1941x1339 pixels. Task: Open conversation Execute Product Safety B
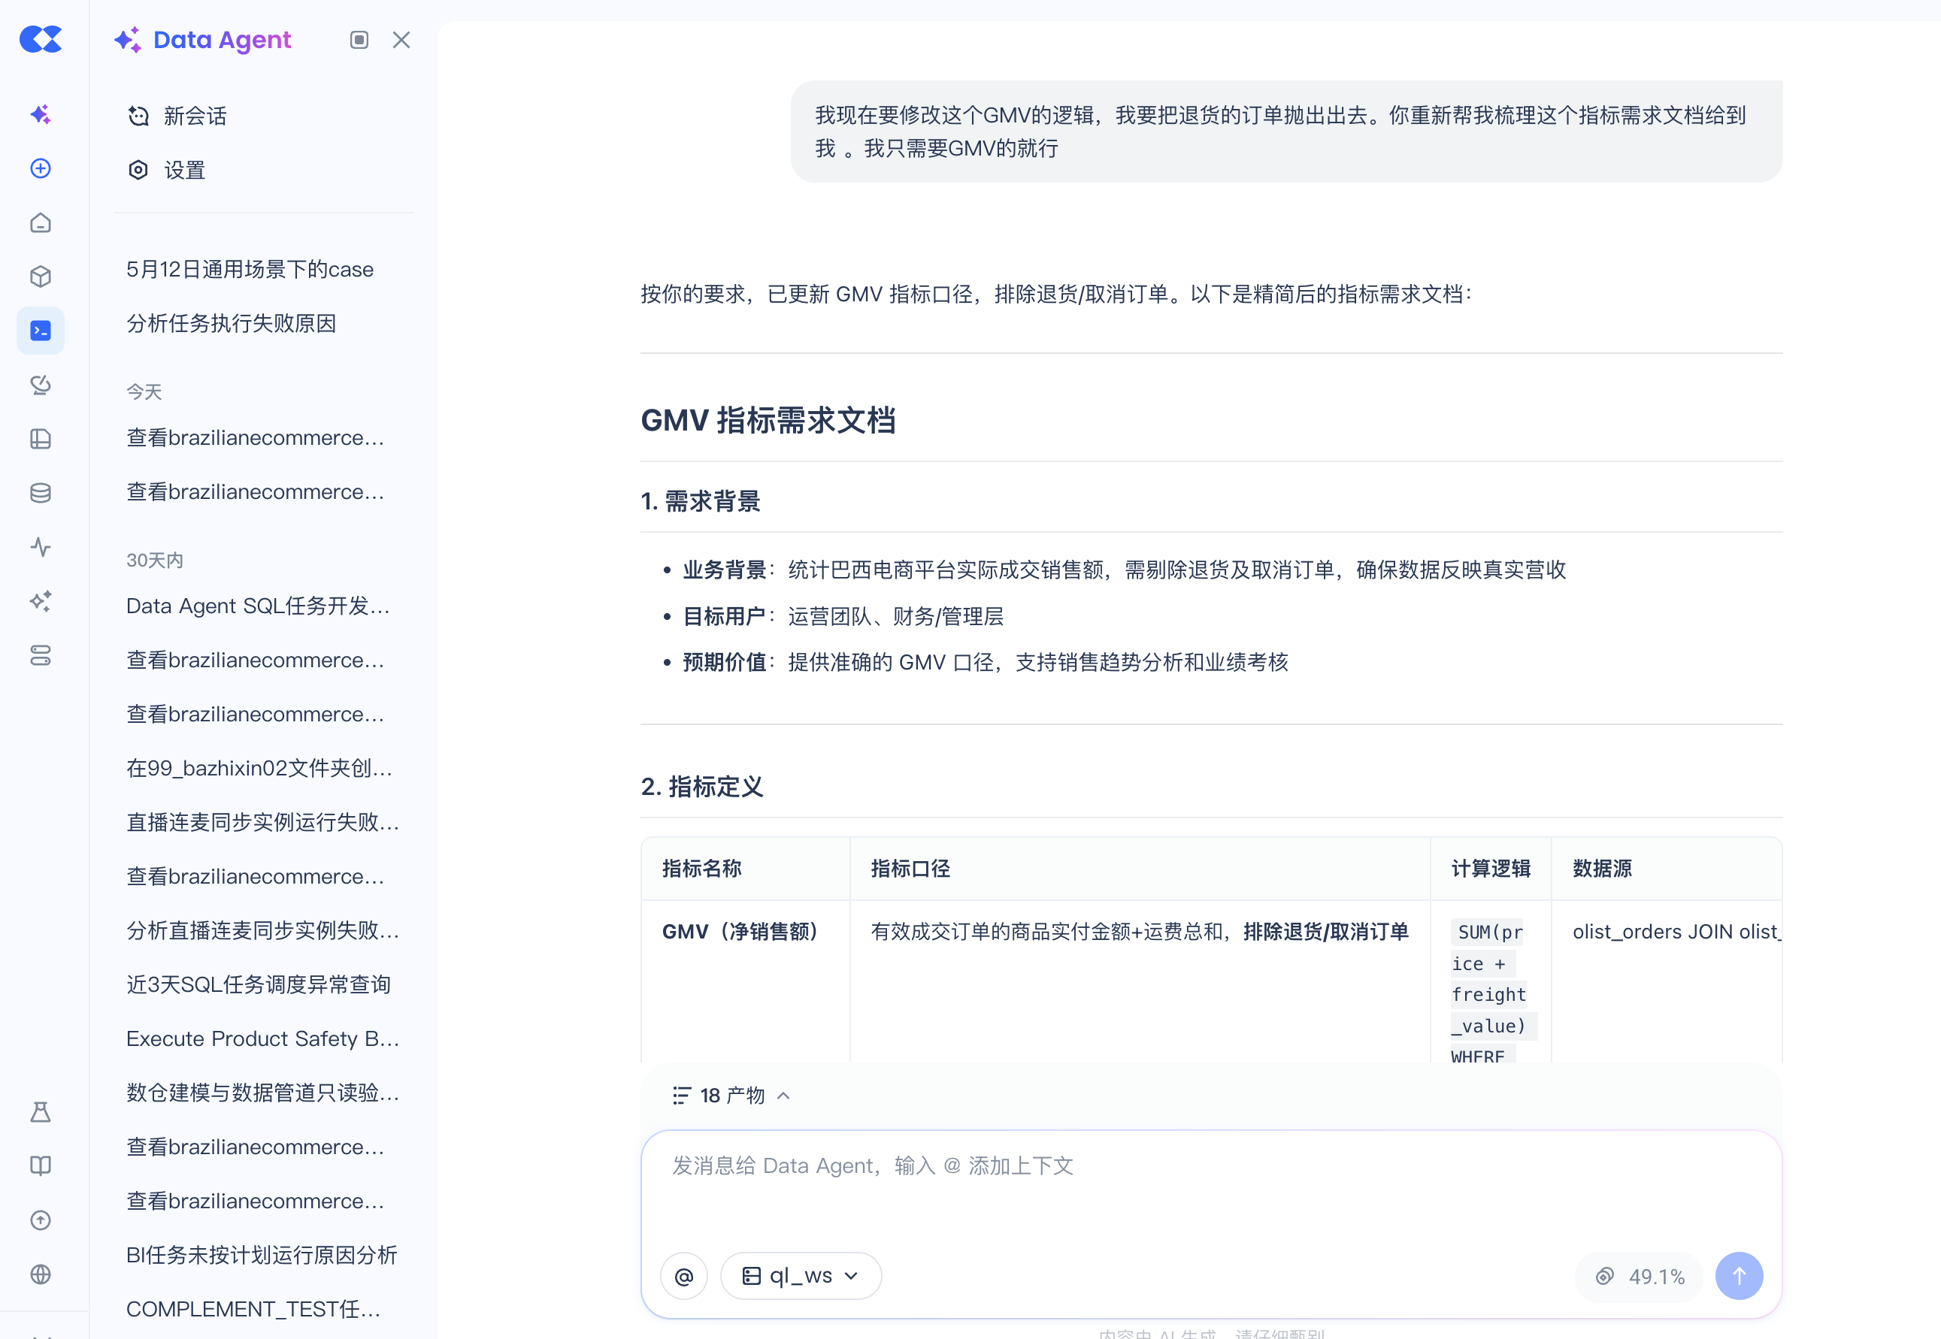[262, 1038]
